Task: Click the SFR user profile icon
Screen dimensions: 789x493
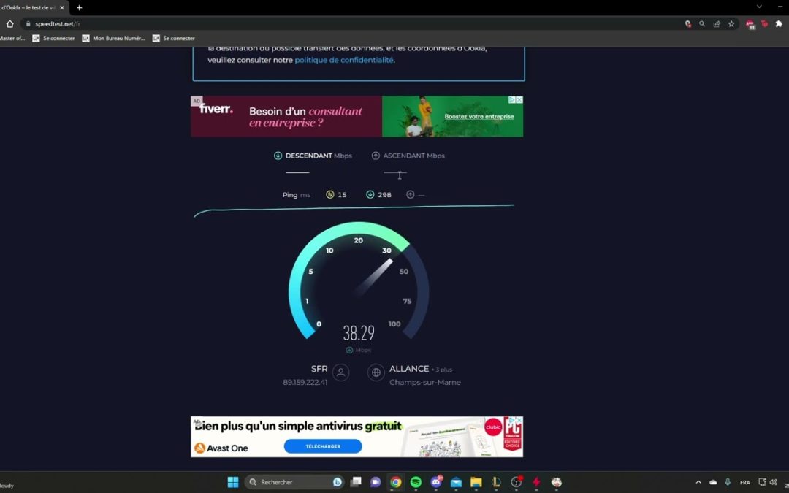Action: point(340,372)
